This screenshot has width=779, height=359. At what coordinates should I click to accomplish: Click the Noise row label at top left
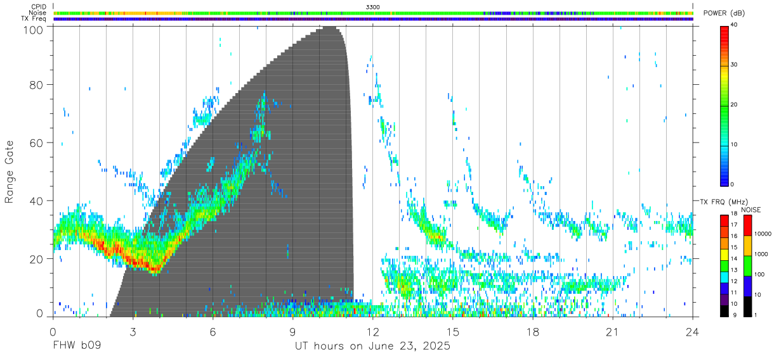[38, 13]
